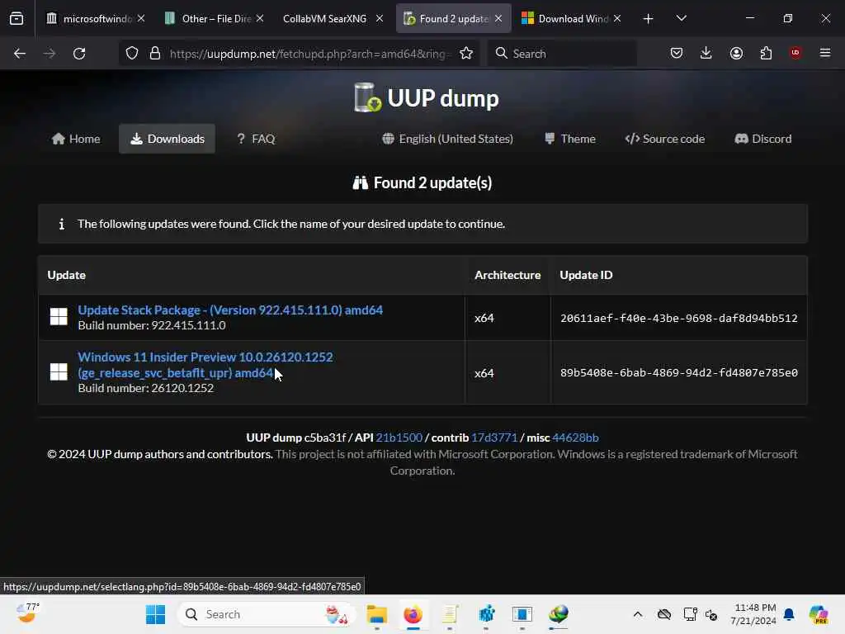Select update ID 89b5408e-6bab-4869-94d2-fd4807e785e0
The height and width of the screenshot is (634, 845).
tap(678, 372)
